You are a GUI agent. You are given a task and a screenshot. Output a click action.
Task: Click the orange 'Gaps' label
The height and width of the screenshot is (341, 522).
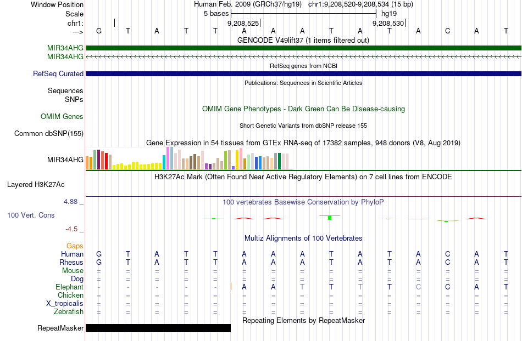(75, 246)
